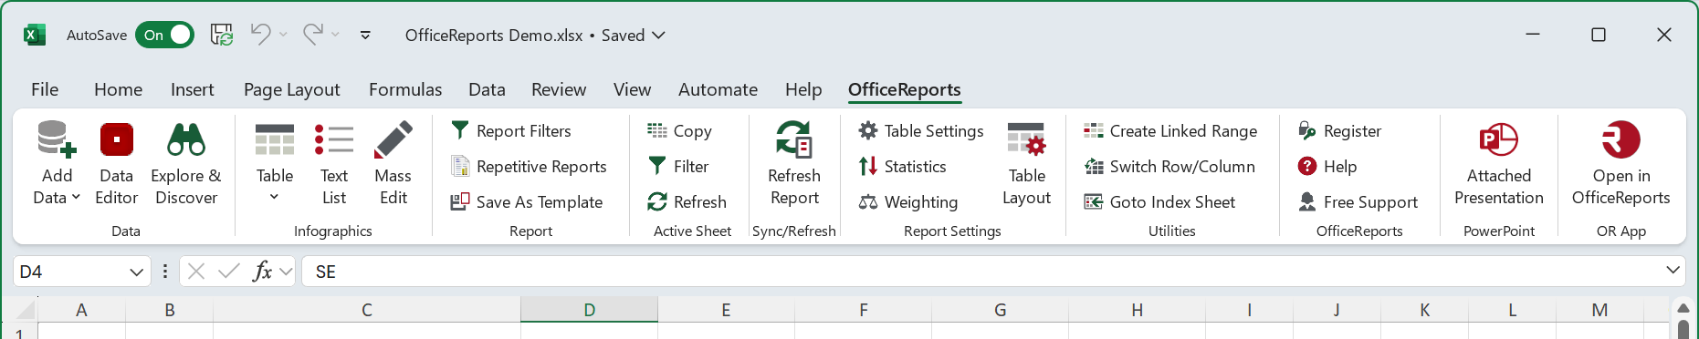
Task: Open Table Layout settings
Action: [x=1027, y=164]
